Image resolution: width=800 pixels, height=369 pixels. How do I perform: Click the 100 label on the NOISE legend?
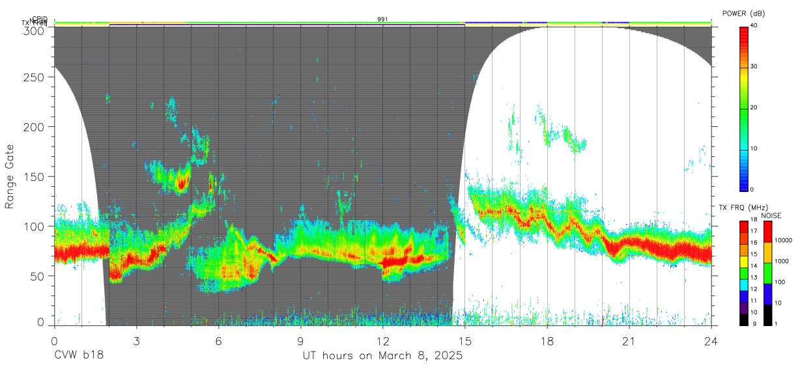(779, 282)
